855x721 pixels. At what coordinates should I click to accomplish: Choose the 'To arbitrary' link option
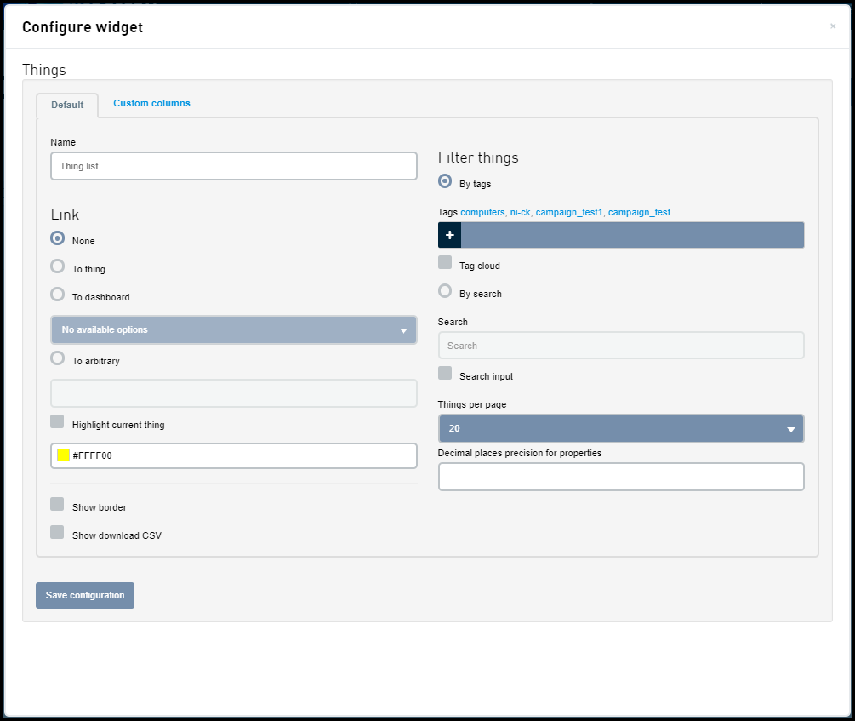click(x=58, y=358)
